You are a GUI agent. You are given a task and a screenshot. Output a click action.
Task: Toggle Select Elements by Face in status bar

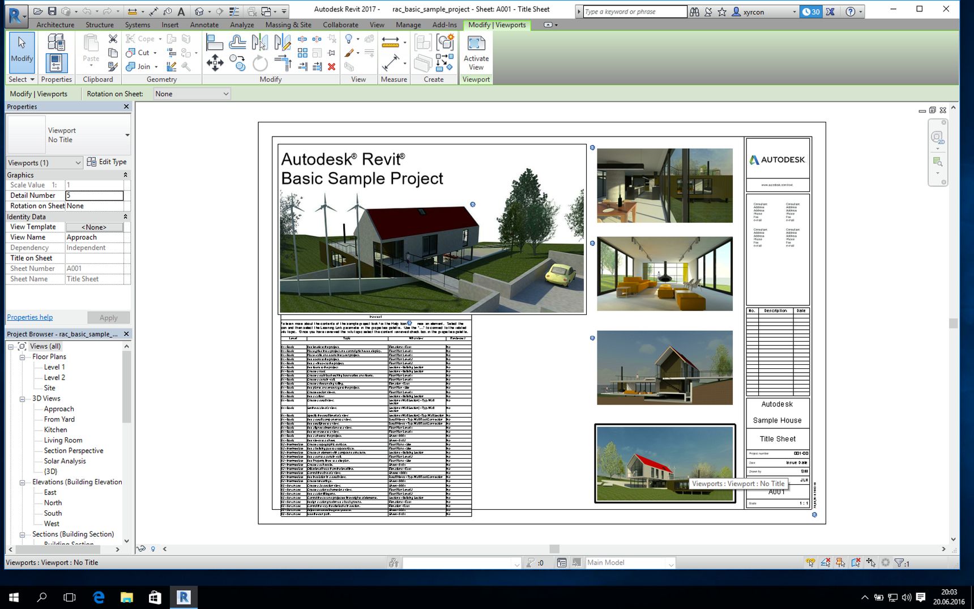click(855, 563)
